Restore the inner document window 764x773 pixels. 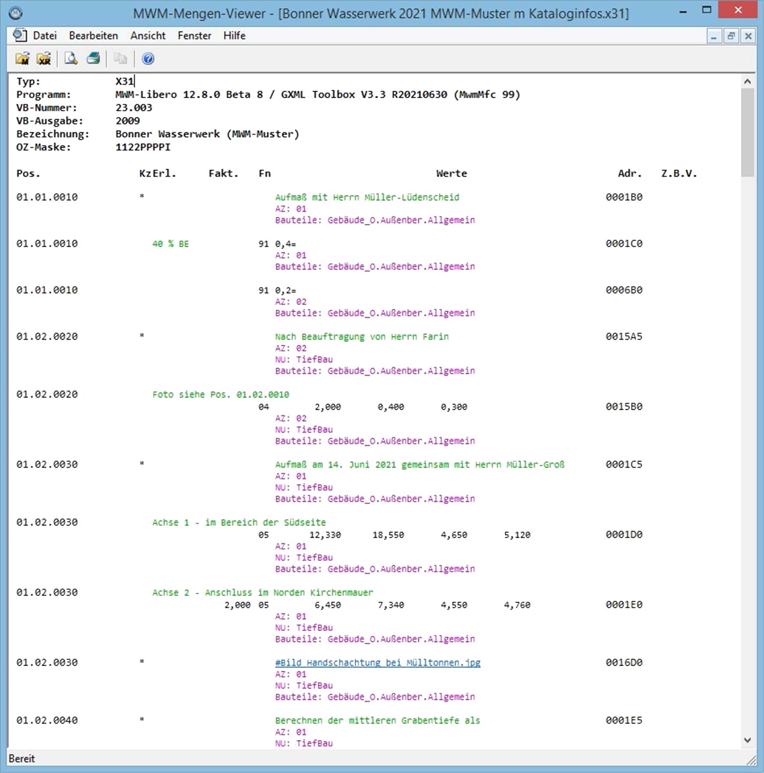[x=731, y=36]
